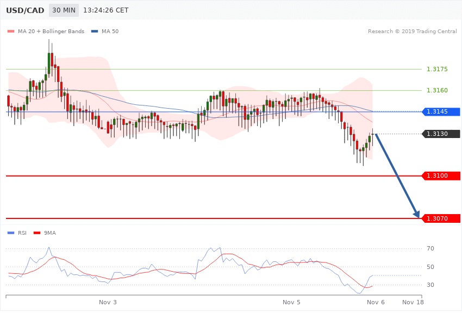Toggle the MA 50 legend label

click(110, 32)
